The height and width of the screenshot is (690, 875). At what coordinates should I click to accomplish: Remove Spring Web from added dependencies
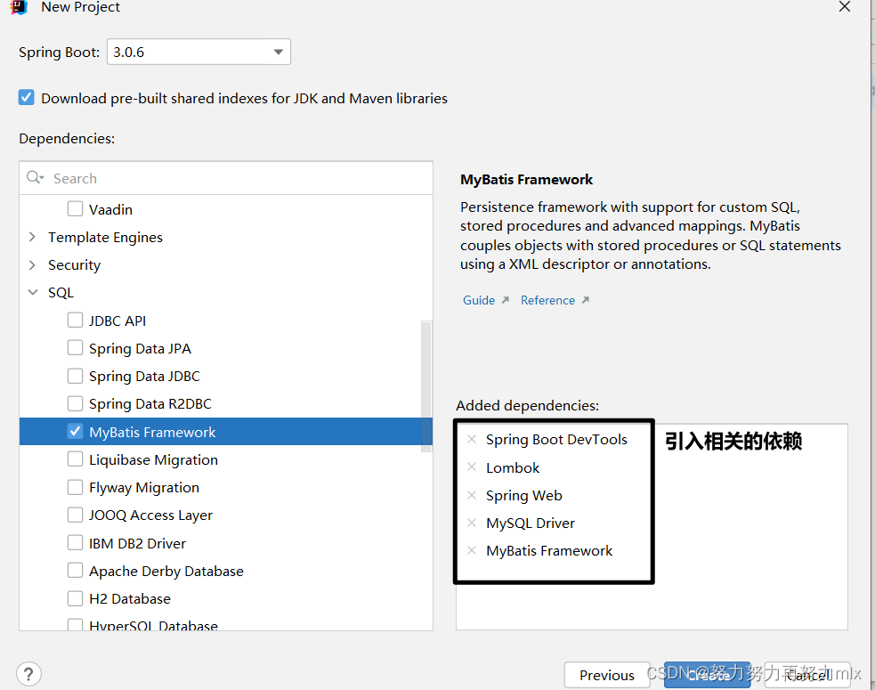click(x=472, y=495)
